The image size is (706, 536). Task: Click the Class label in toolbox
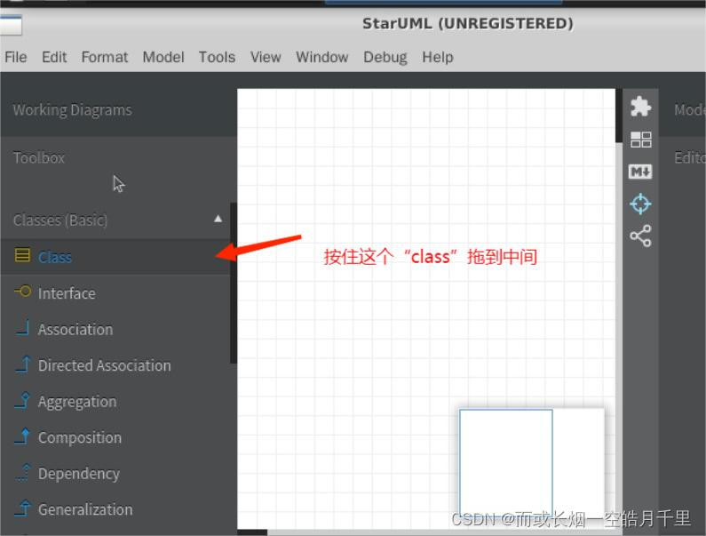(55, 257)
